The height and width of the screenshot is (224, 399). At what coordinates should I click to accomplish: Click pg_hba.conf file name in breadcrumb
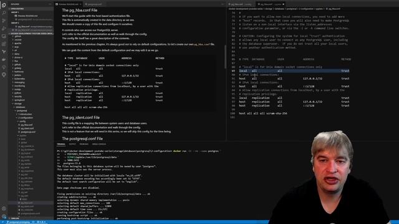pos(334,9)
